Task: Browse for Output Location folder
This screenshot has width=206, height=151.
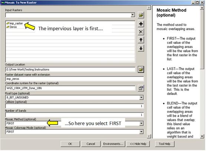Action: 141,70
